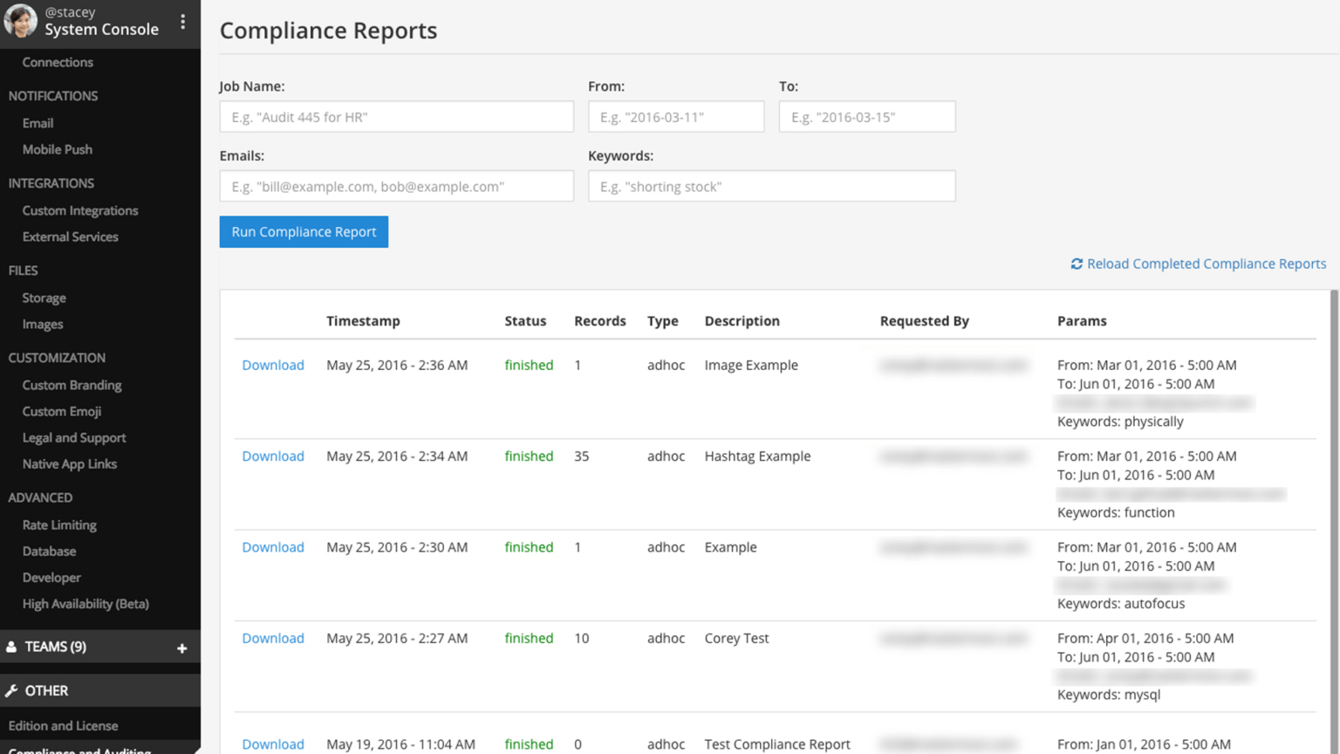
Task: Select High Availability (Beta) in sidebar
Action: point(85,603)
